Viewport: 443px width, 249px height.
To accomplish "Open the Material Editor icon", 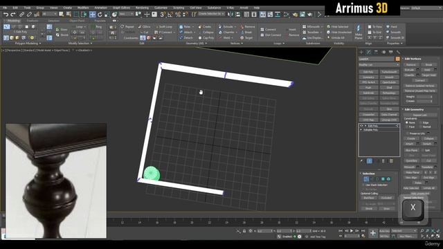I will point(287,15).
